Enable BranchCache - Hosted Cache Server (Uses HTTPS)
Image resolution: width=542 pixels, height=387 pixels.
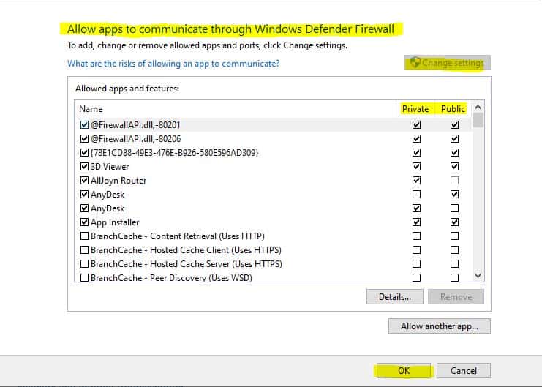point(84,264)
